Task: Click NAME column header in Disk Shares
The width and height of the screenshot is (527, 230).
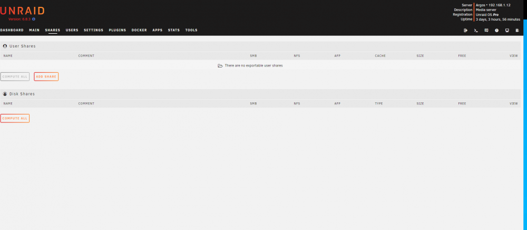Action: click(x=8, y=103)
